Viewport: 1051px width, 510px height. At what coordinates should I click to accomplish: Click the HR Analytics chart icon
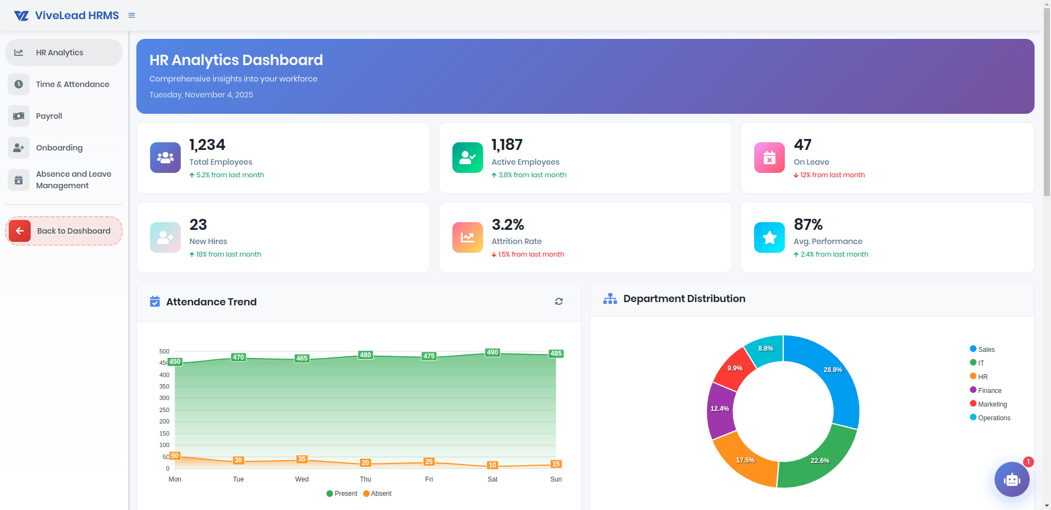pyautogui.click(x=19, y=52)
